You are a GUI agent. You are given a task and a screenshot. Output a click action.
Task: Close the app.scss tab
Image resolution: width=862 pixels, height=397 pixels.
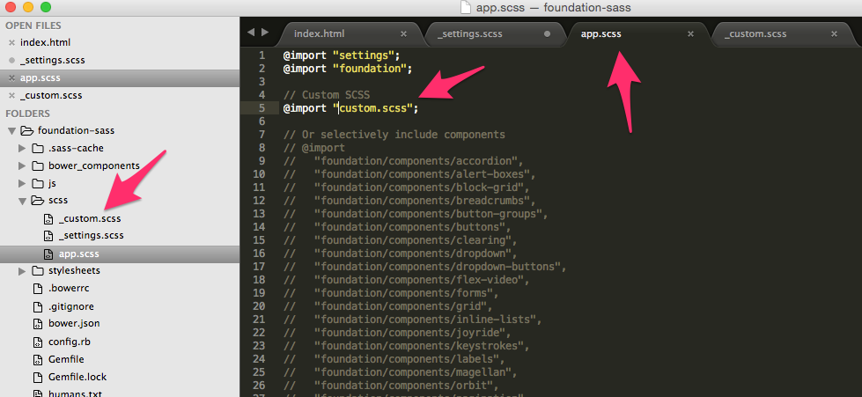click(x=690, y=34)
